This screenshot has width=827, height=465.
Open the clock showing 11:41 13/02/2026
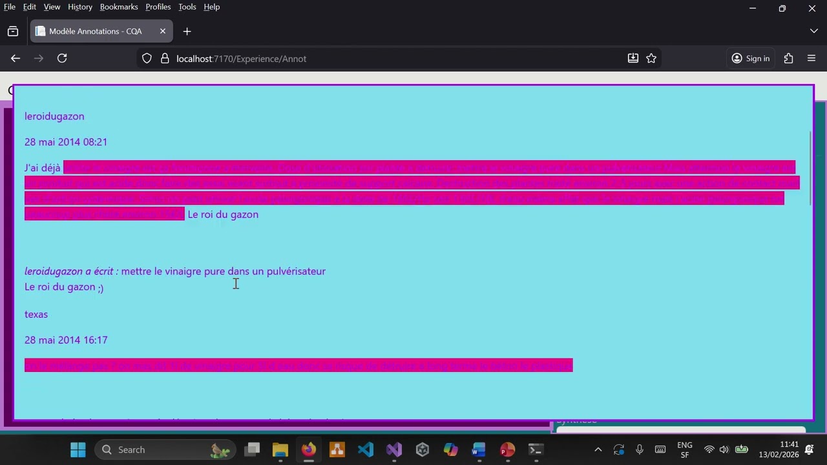coord(779,449)
